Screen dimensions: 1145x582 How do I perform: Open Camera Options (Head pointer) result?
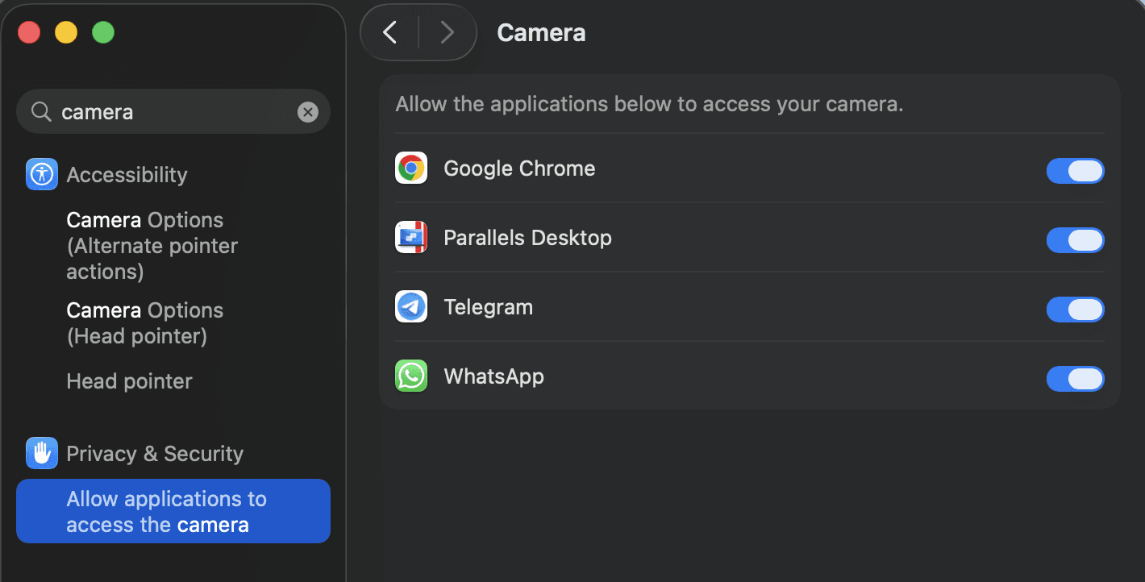click(x=145, y=323)
